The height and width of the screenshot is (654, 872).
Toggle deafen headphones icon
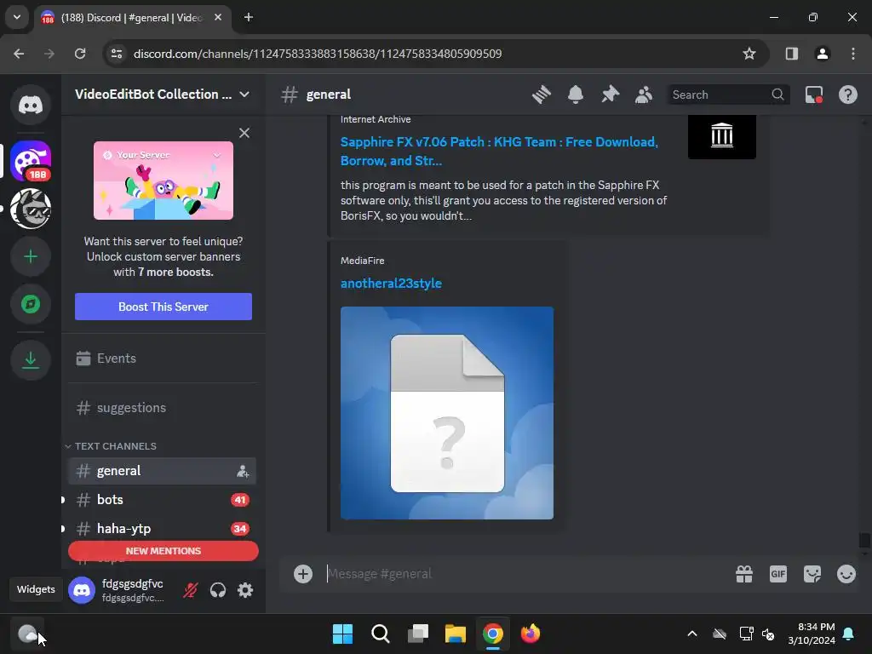[218, 590]
